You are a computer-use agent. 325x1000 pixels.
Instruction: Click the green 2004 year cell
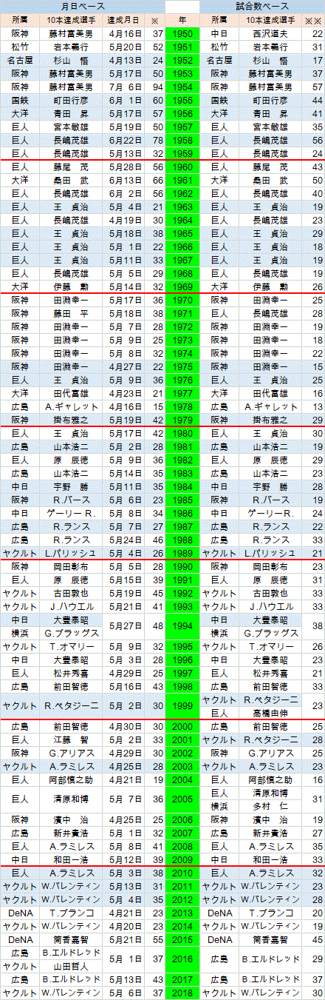coord(182,780)
